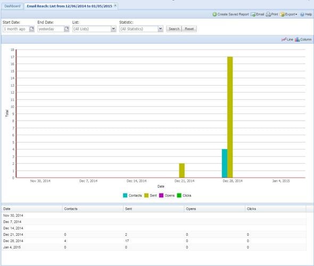314x266 pixels.
Task: Sort table by Opens column header
Action: (x=214, y=209)
